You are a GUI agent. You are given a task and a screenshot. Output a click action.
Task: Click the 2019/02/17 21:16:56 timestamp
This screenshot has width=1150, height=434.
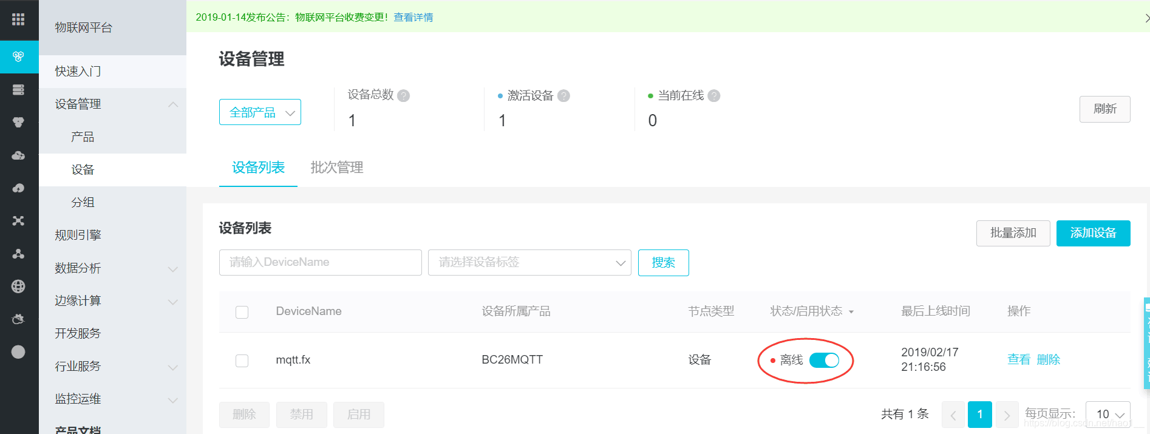pyautogui.click(x=930, y=360)
